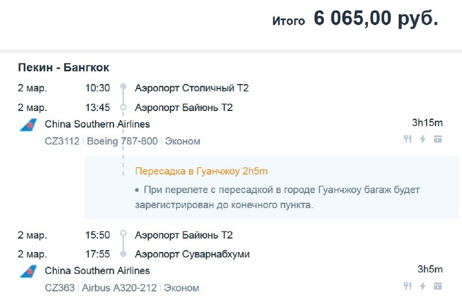Click the China Southern logo beside CZ363
462x301 pixels.
(28, 272)
